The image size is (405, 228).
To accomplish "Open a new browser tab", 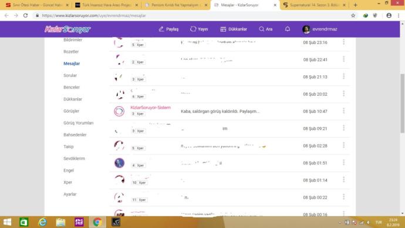I will tap(356, 5).
